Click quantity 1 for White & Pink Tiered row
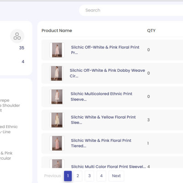This screenshot has width=183, height=183. (148, 143)
